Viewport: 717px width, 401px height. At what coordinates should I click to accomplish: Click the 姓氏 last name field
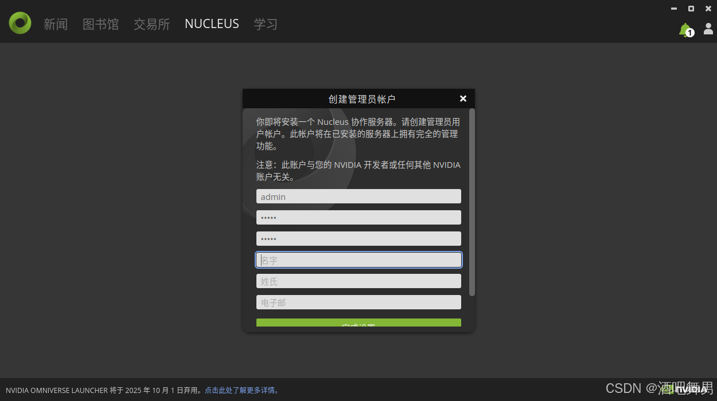pyautogui.click(x=358, y=281)
